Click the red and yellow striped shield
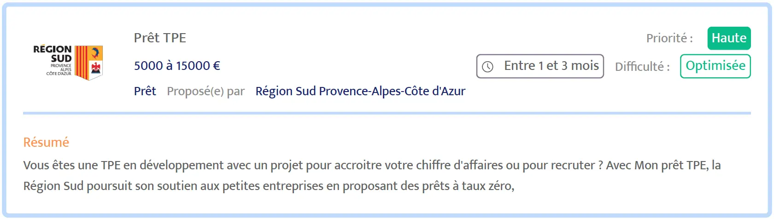This screenshot has width=774, height=219. tap(81, 62)
